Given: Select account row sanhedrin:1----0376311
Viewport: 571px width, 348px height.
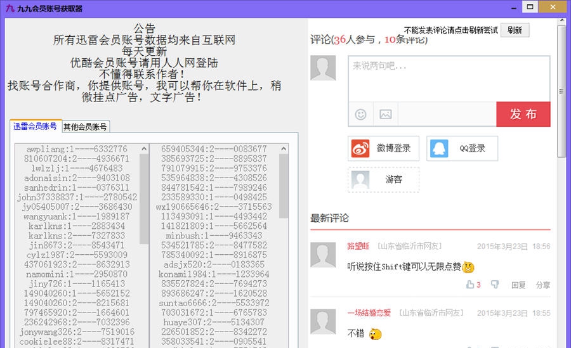Looking at the screenshot, I should 77,188.
